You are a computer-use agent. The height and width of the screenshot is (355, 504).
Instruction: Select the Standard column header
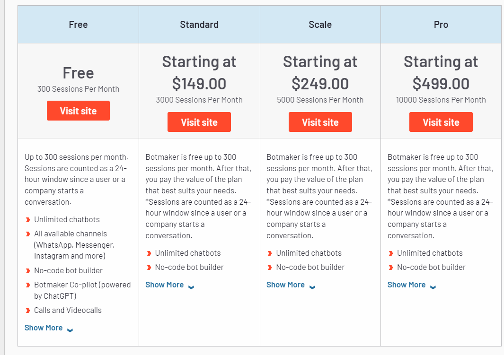coord(199,25)
